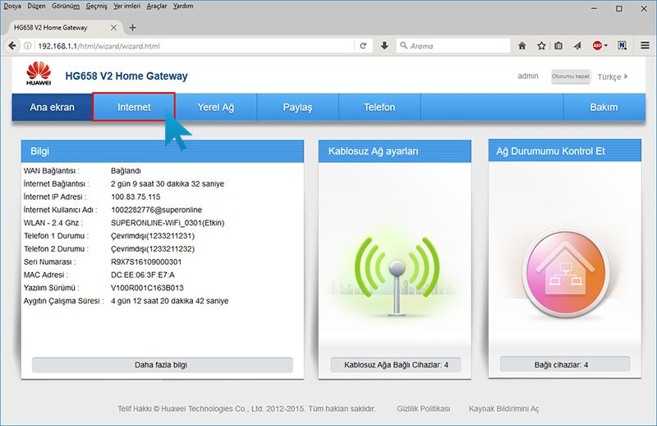
Task: Open the Paylaş tab
Action: (x=297, y=107)
